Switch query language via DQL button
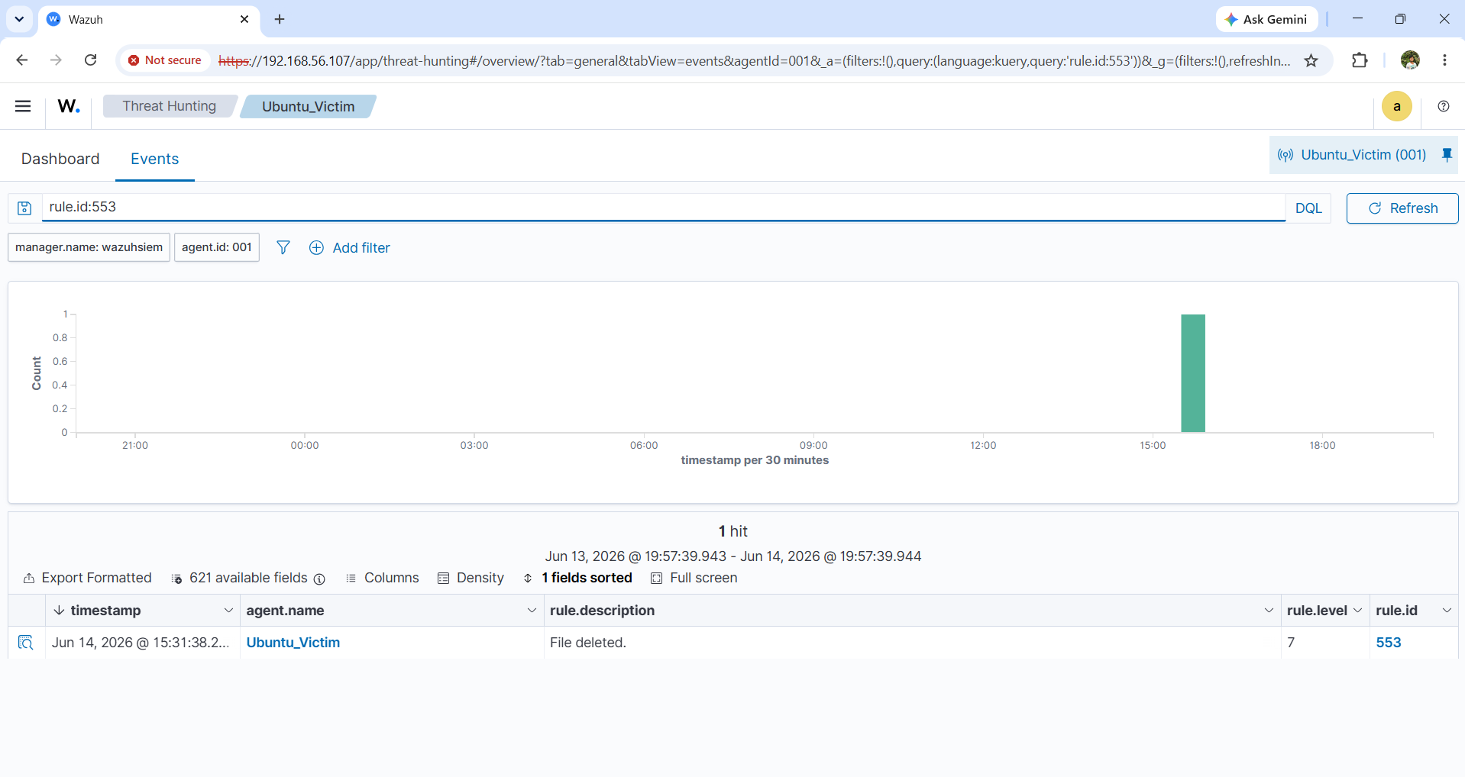 1308,208
